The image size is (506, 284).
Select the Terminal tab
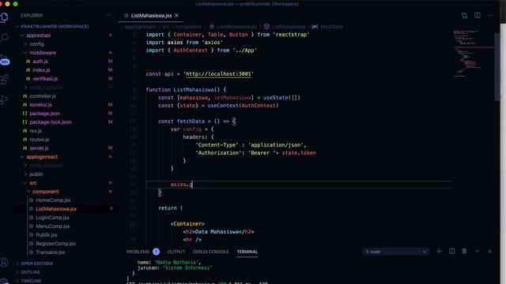[247, 252]
